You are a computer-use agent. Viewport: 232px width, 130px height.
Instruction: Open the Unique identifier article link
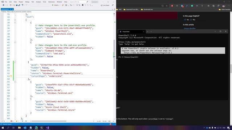pos(190,28)
